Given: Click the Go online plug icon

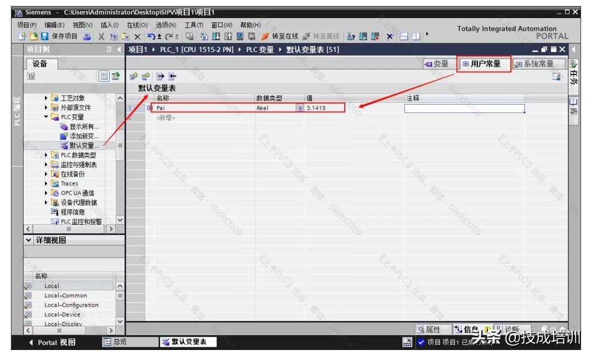Looking at the screenshot, I should [265, 36].
